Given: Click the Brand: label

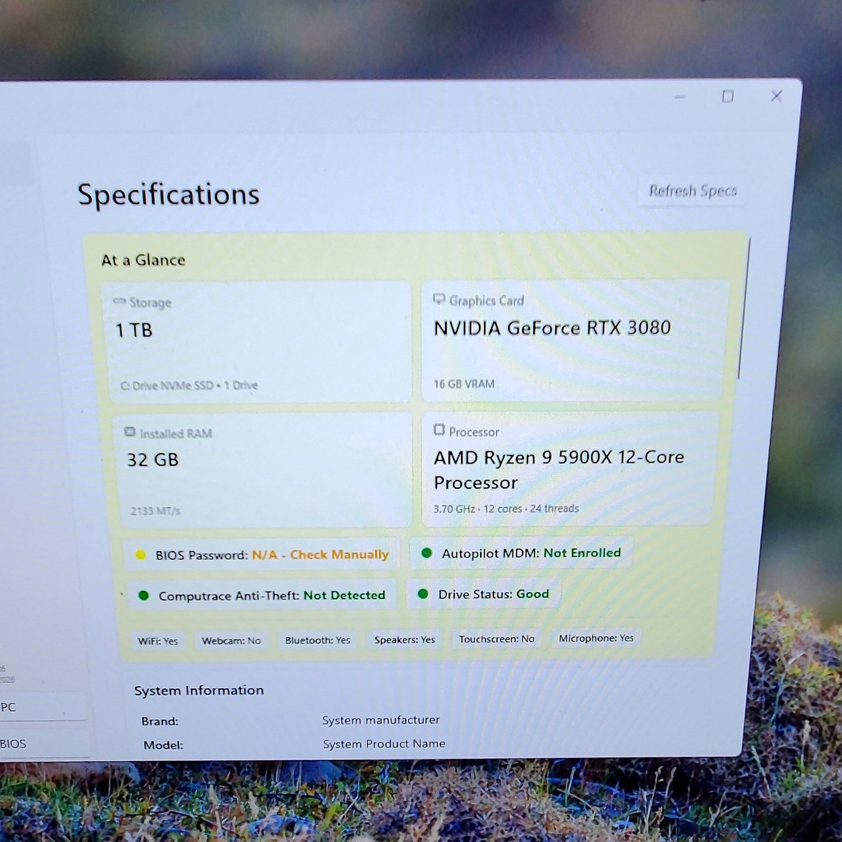Looking at the screenshot, I should [160, 721].
